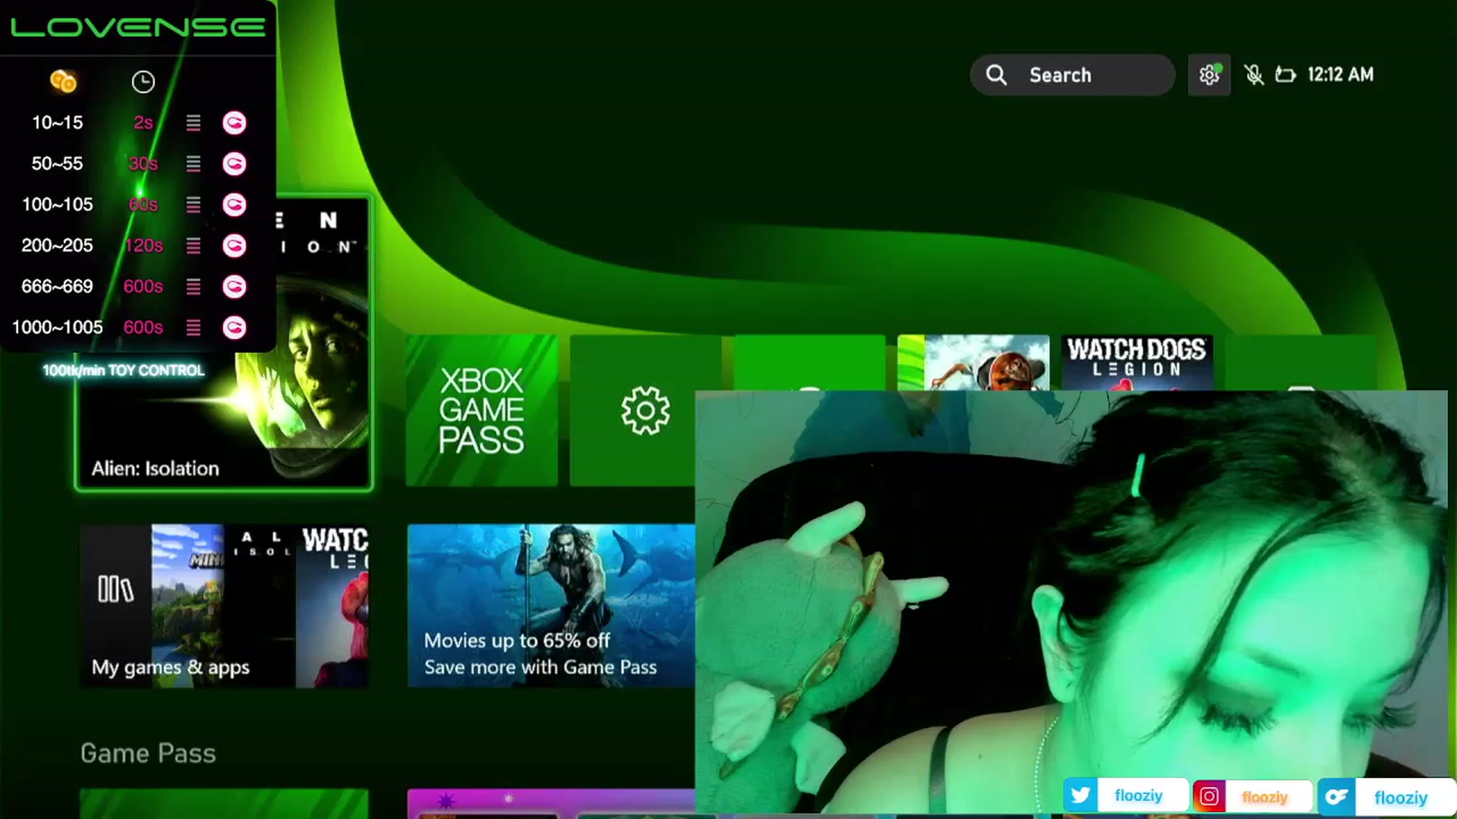Viewport: 1457px width, 819px height.
Task: Click the vibration level bars in 100~105 row
Action: click(194, 205)
